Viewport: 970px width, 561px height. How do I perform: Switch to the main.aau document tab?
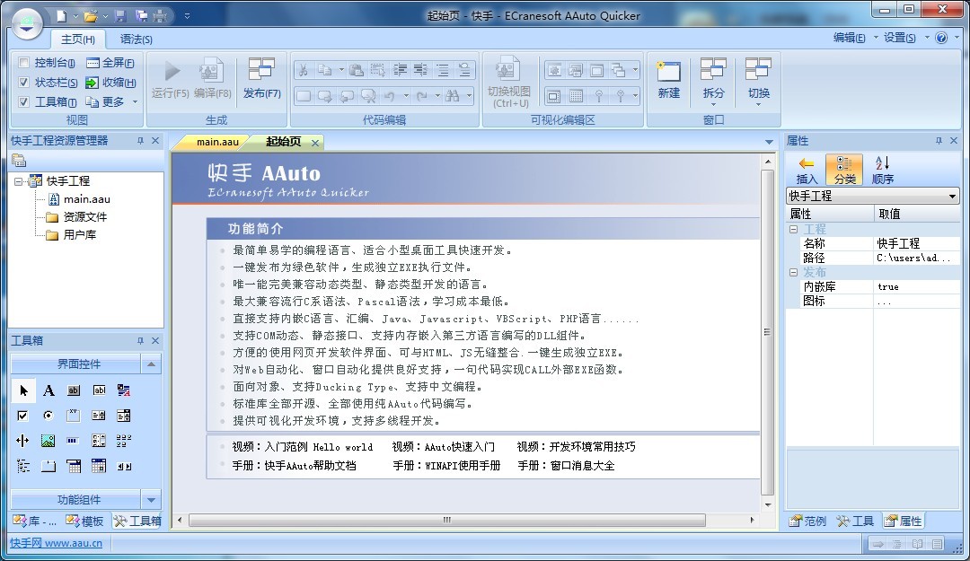[217, 142]
